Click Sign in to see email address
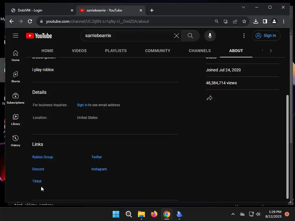 [82, 105]
